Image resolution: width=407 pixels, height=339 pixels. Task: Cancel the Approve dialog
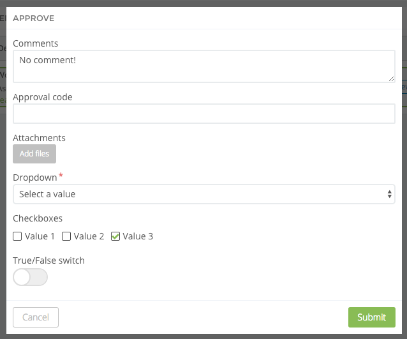coord(36,317)
